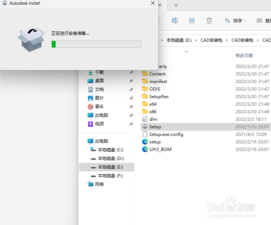
Task: Select 此电脑 tree node above the drive list
Action: pyautogui.click(x=102, y=141)
